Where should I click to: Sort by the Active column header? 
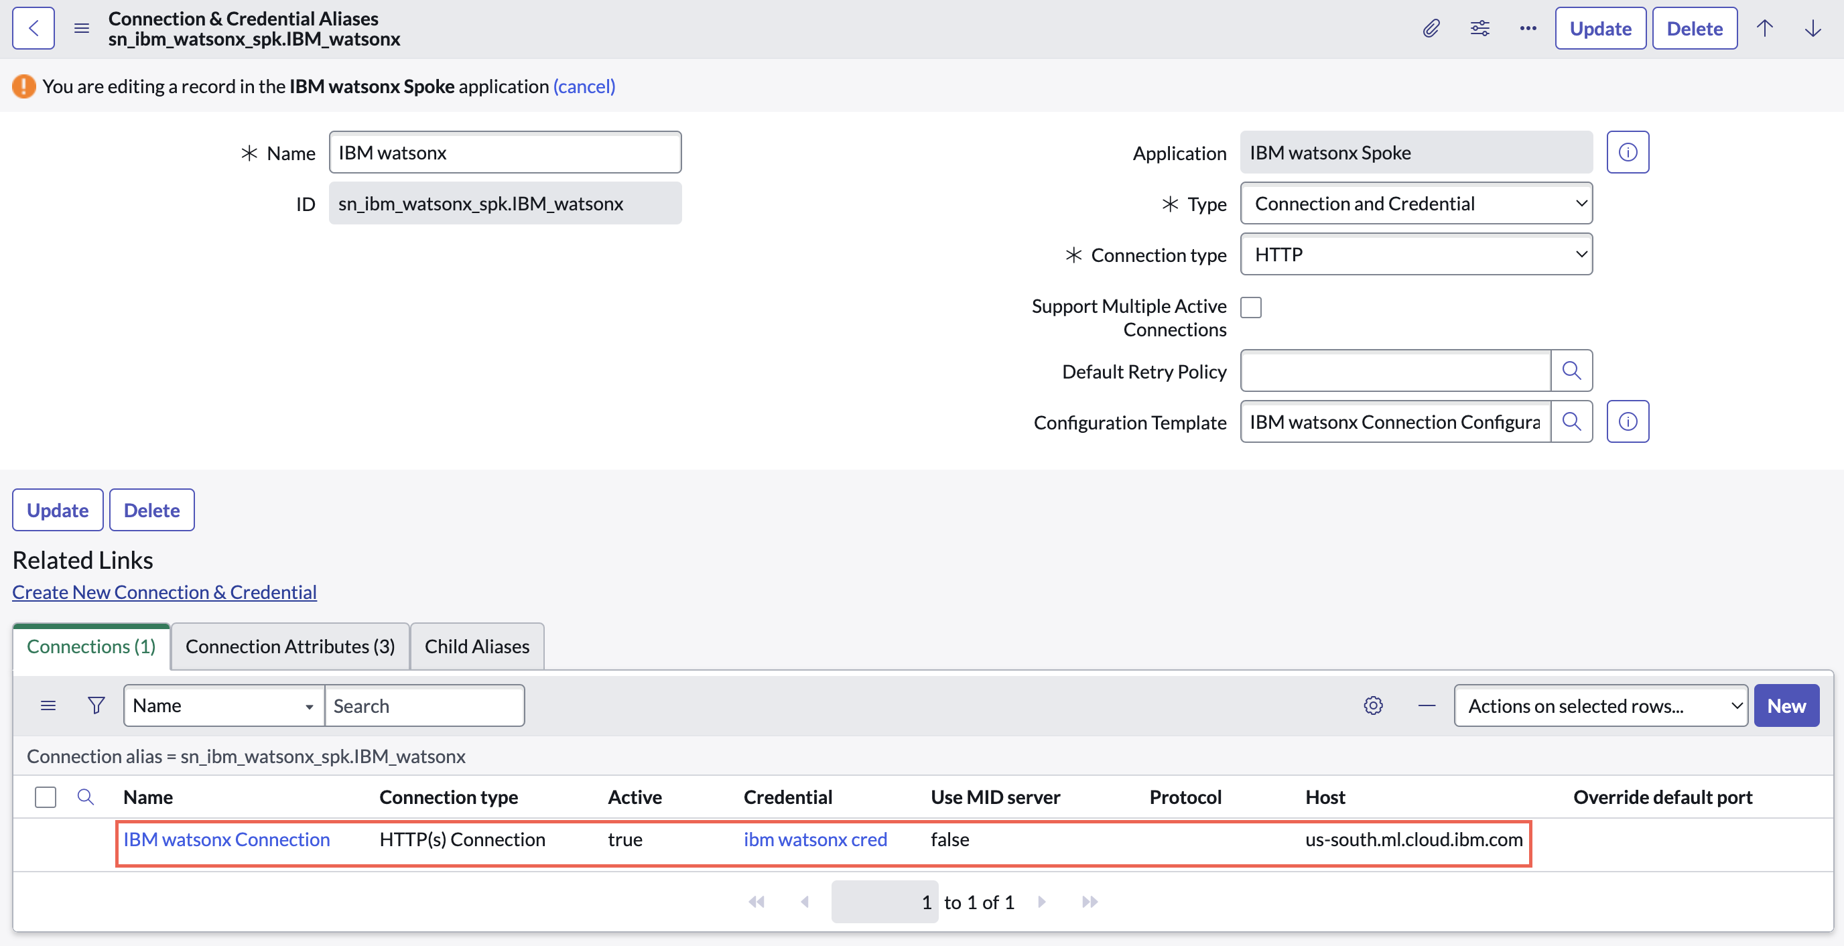coord(635,797)
